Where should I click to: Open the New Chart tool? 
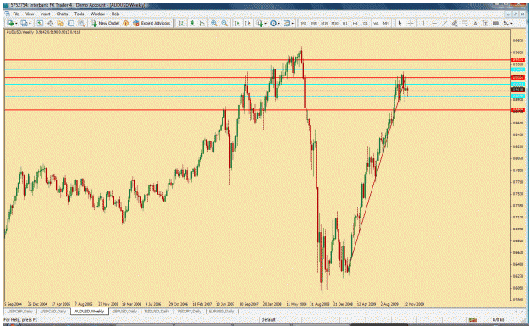tap(10, 24)
